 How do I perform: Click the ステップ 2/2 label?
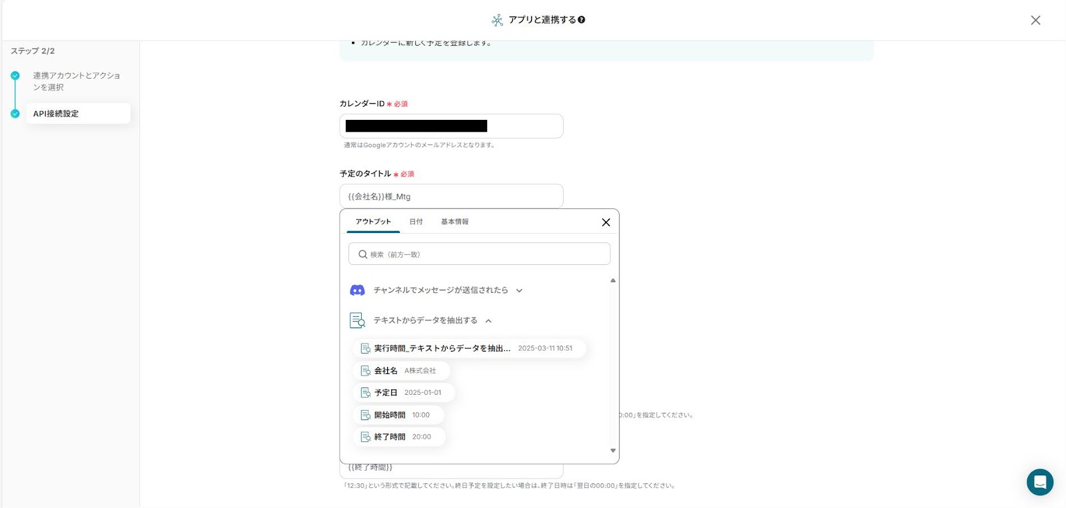[33, 51]
